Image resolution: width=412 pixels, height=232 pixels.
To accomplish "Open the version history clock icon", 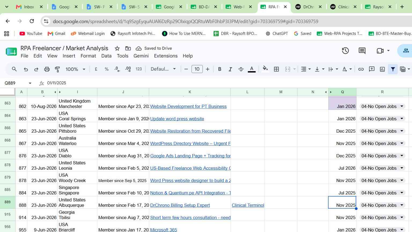I will coord(345,51).
